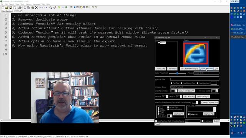Click the Offset X spinner arrows
The height and width of the screenshot is (138, 246).
point(167,97)
